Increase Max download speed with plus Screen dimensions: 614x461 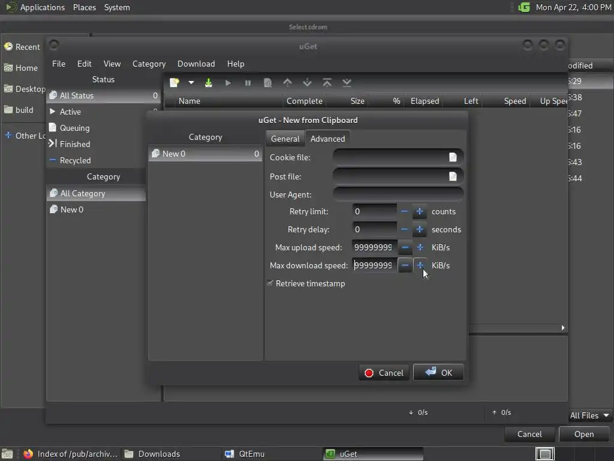[x=420, y=265]
